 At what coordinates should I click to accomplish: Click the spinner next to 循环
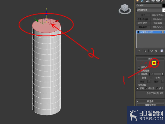coord(163,81)
